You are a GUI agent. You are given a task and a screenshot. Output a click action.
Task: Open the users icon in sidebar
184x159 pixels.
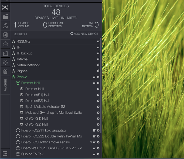click(5, 26)
